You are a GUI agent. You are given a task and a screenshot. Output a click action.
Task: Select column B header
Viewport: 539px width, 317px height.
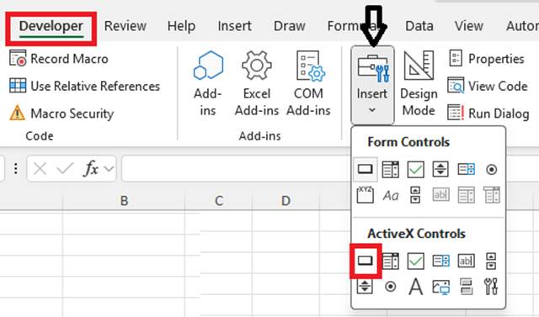(x=124, y=201)
